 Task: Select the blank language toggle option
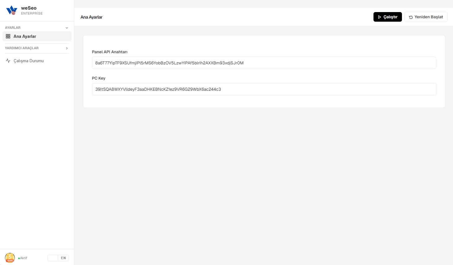click(53, 258)
